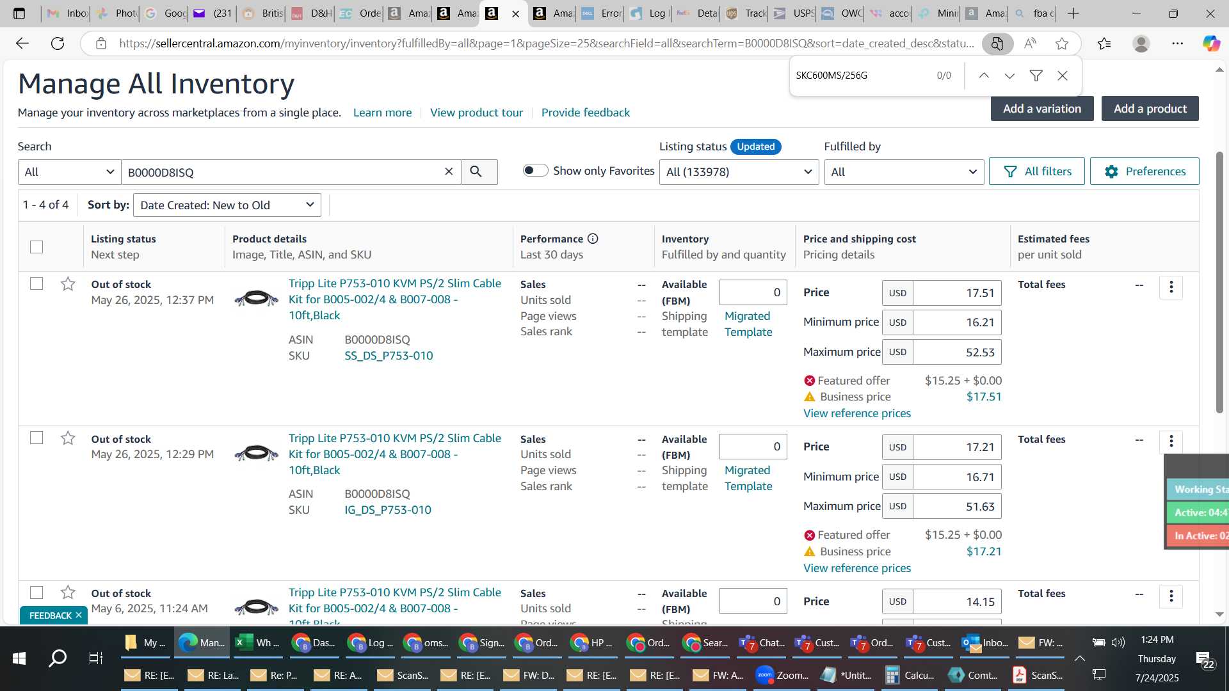View reference prices for the $17.51 listing
Viewport: 1229px width, 691px height.
[x=857, y=413]
